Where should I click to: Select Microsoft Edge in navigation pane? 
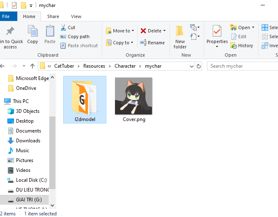pyautogui.click(x=29, y=78)
